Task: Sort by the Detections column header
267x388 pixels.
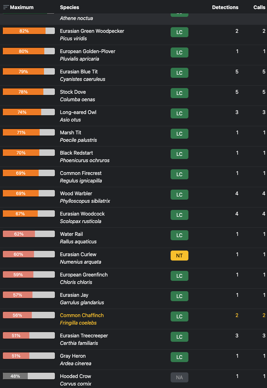Action: point(225,7)
